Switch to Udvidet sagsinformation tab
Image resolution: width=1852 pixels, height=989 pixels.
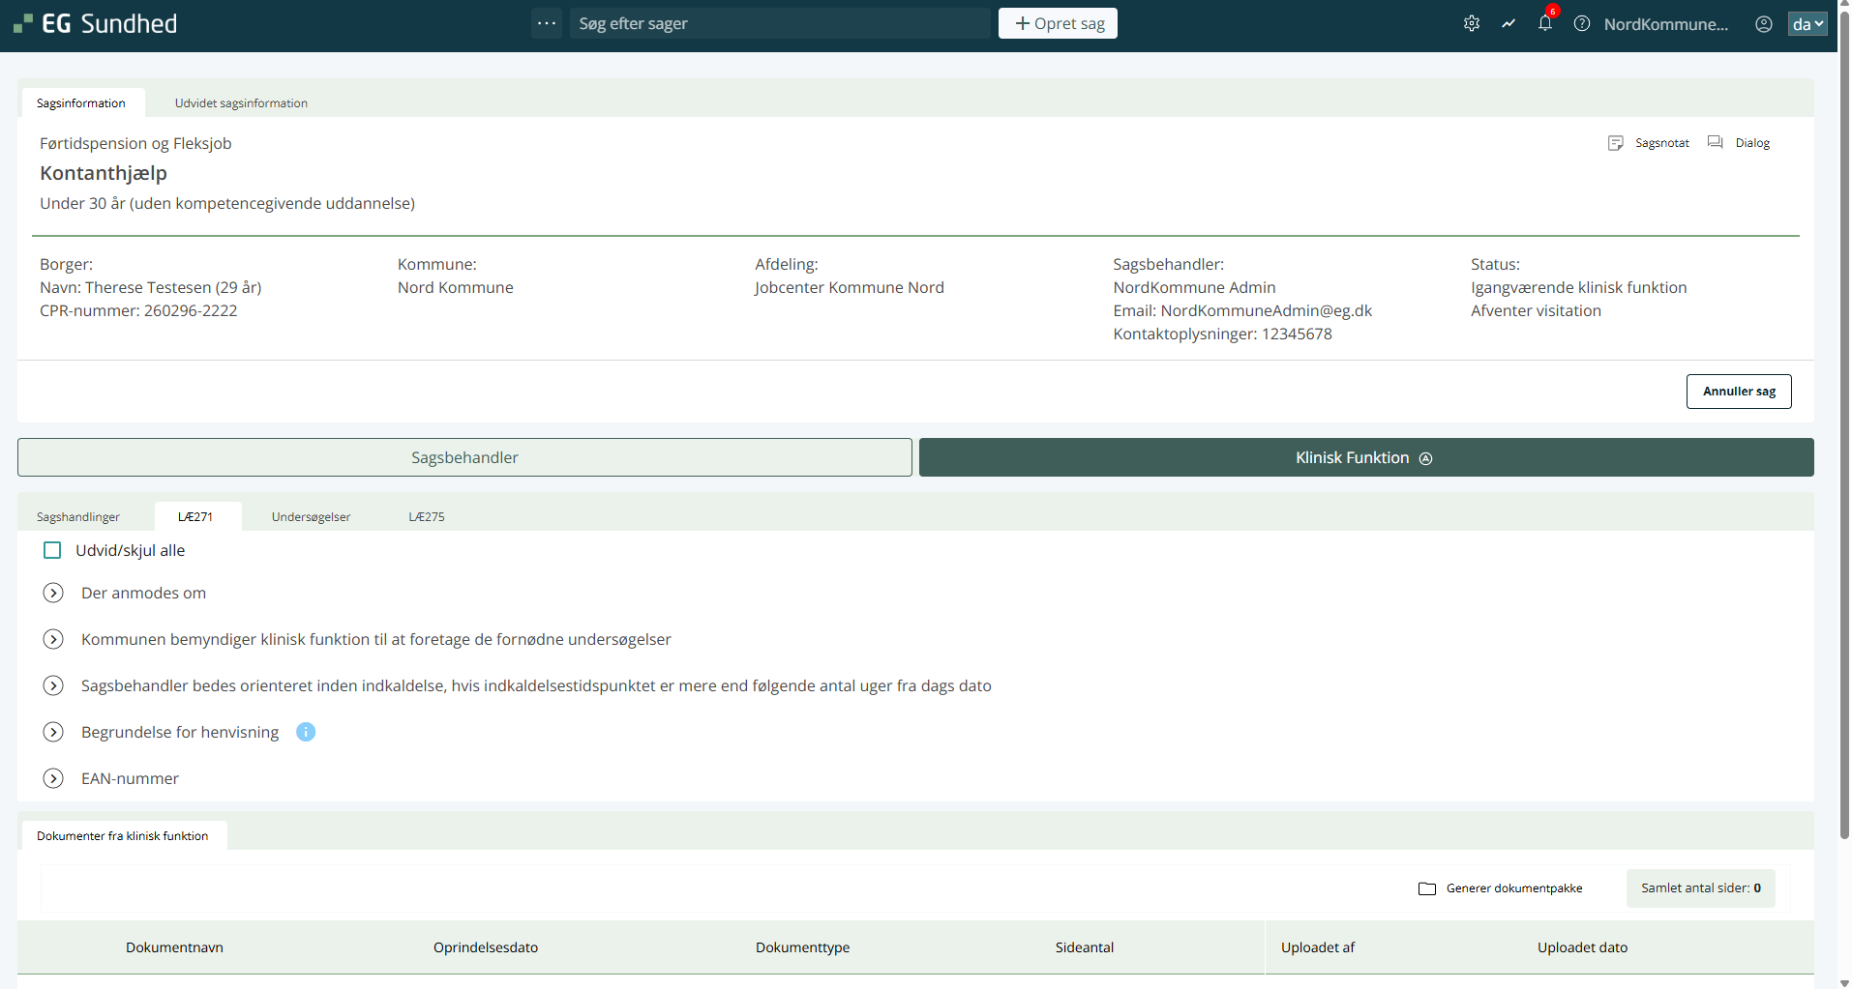pos(241,102)
